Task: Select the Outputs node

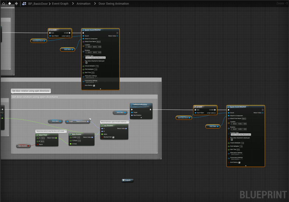Action: 127,180
